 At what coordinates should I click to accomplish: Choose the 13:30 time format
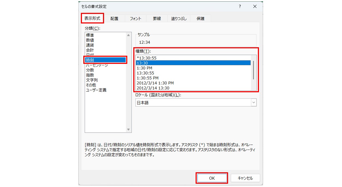[193, 63]
